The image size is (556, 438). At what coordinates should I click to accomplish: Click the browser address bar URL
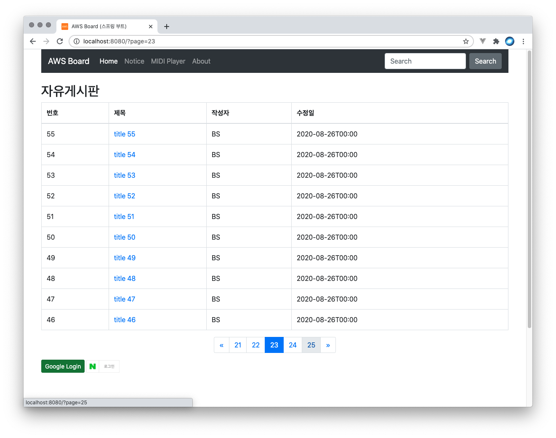click(x=253, y=41)
